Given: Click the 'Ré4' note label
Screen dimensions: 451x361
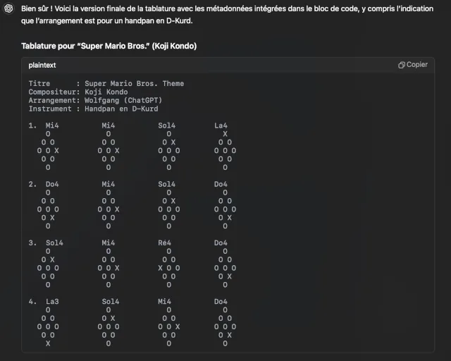Looking at the screenshot, I should (x=164, y=243).
